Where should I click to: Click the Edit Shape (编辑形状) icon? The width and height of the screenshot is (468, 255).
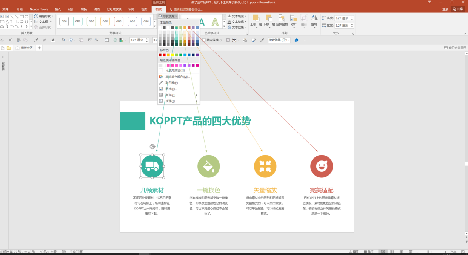pyautogui.click(x=36, y=16)
